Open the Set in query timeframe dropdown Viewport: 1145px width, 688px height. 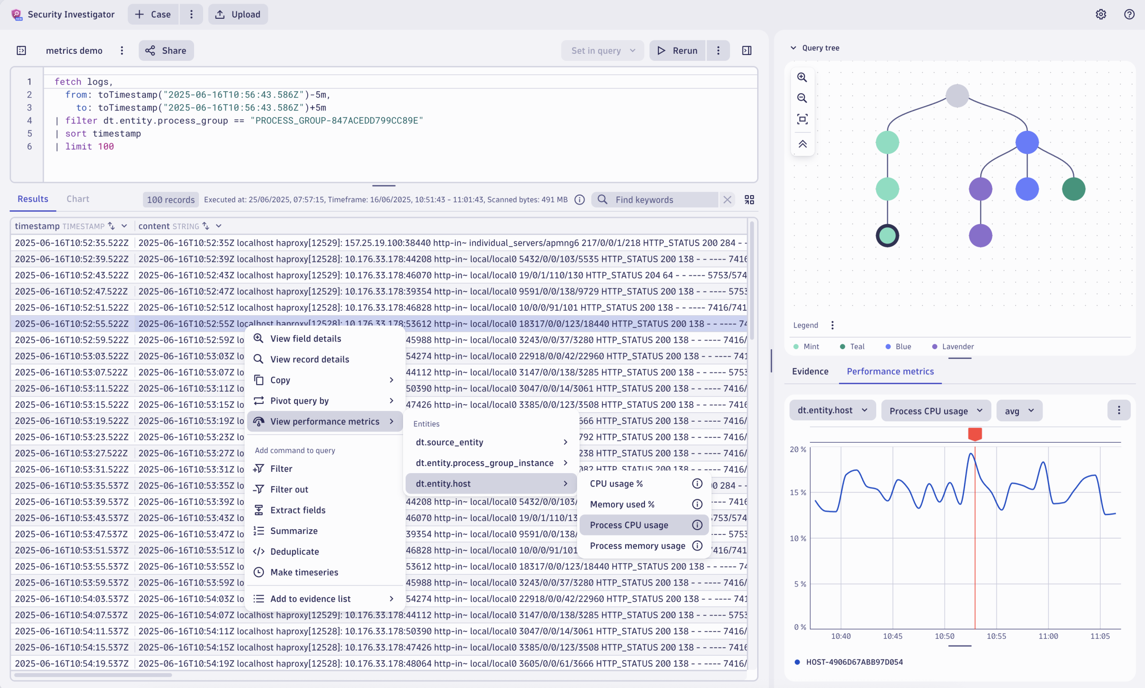tap(602, 50)
